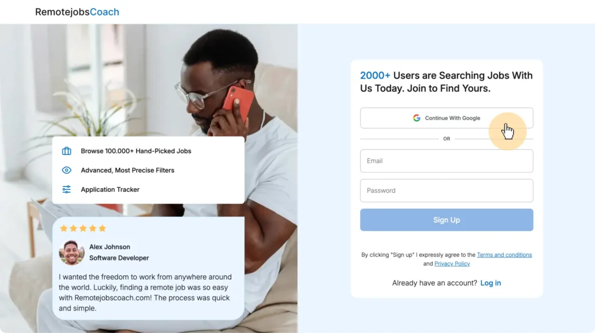The width and height of the screenshot is (595, 333).
Task: Open the Privacy Policy link
Action: (x=452, y=264)
